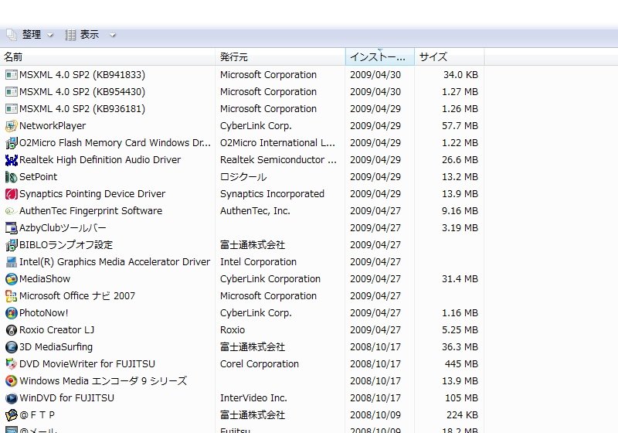Click the NetworkPlayer program icon

coord(12,126)
